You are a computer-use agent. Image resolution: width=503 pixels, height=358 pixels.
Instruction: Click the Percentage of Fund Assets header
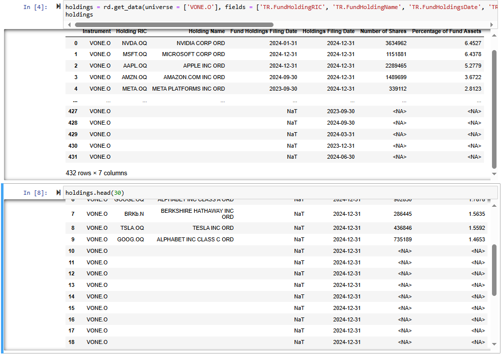coord(446,31)
